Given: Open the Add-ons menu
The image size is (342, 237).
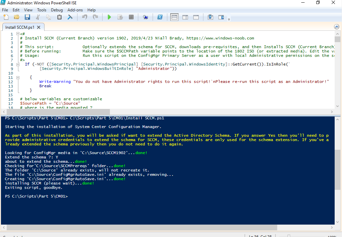Looking at the screenshot, I should point(75,10).
